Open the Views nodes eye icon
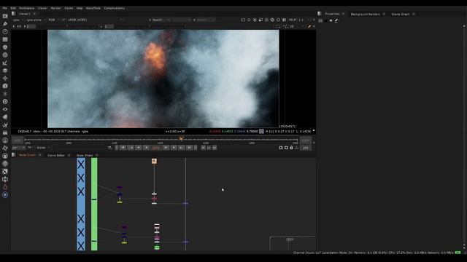Screen dimensions: 467x262 pyautogui.click(x=5, y=109)
